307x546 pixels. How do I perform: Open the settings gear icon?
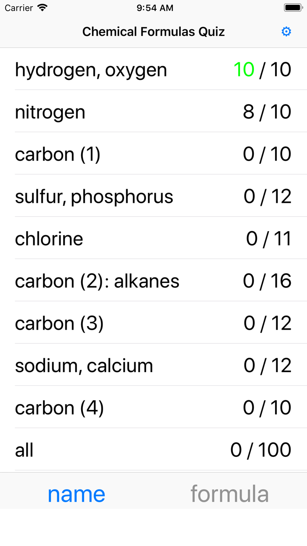pyautogui.click(x=286, y=31)
